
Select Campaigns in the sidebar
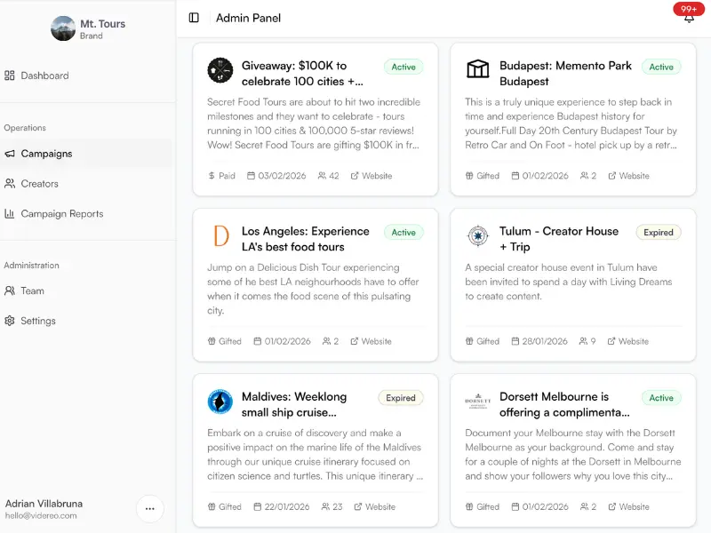coord(46,154)
